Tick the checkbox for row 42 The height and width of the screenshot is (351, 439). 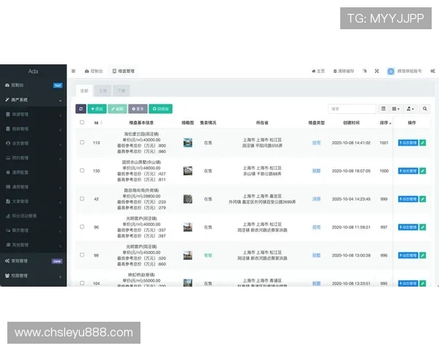click(82, 198)
